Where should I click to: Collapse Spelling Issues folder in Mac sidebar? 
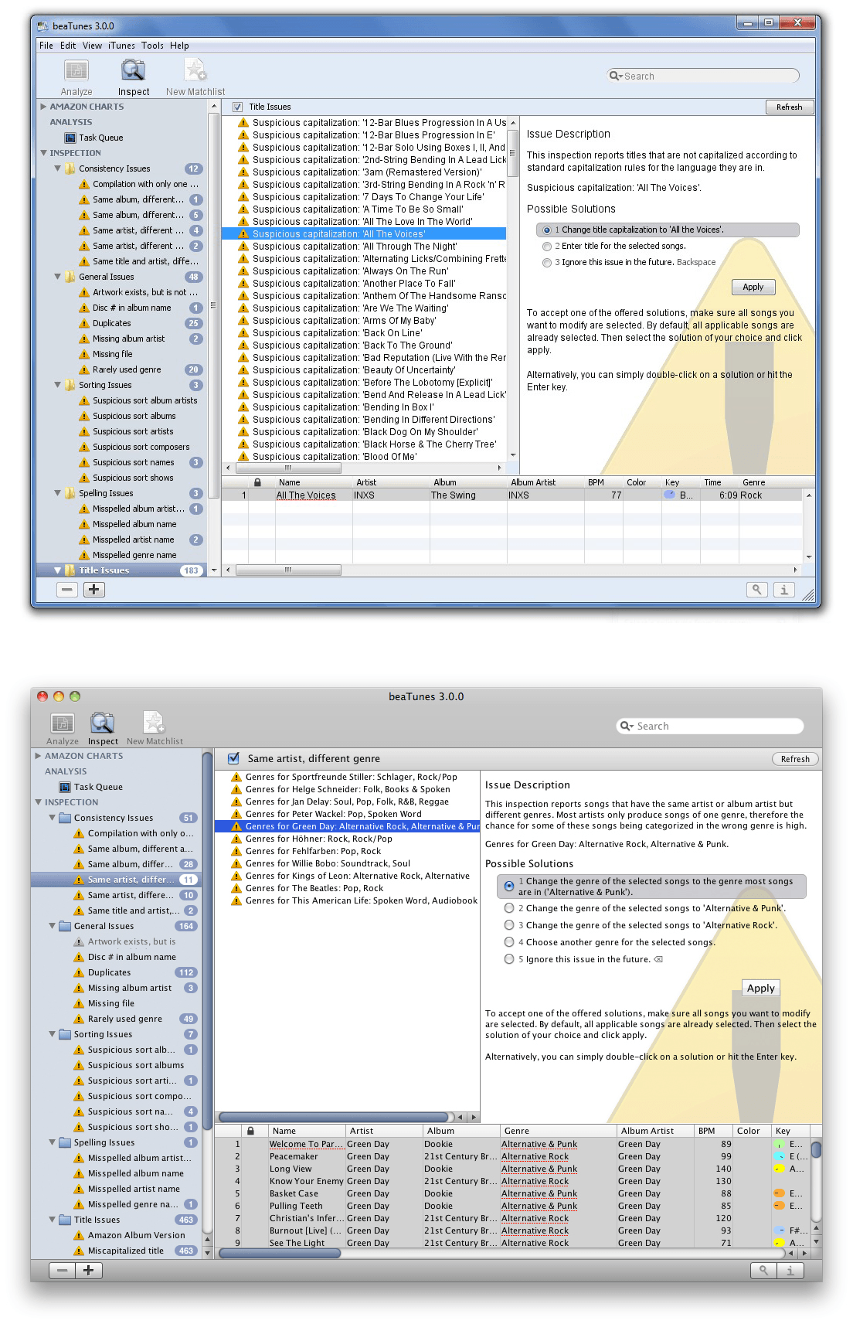coord(52,1142)
